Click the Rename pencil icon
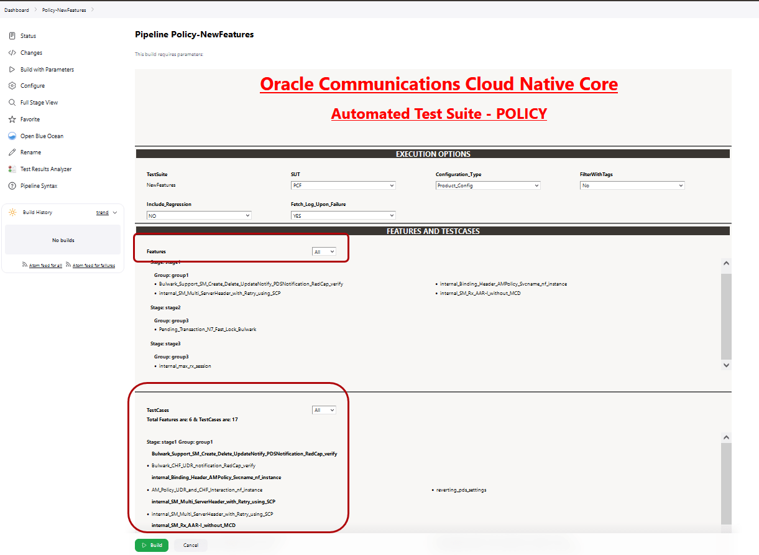This screenshot has width=759, height=555. (x=12, y=152)
